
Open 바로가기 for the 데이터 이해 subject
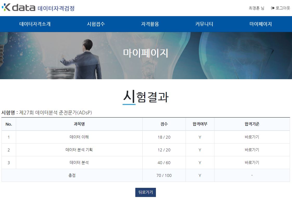click(x=252, y=137)
